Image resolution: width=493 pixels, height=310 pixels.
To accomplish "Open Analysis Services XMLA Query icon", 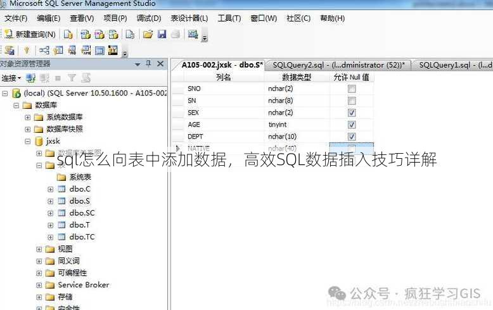I will pyautogui.click(x=113, y=34).
